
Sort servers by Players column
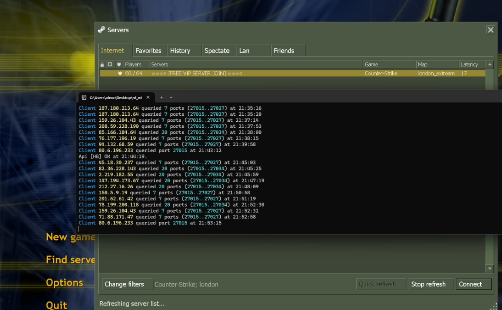point(136,65)
